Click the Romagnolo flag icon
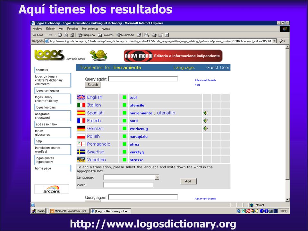The image size is (308, 231). tap(81, 144)
